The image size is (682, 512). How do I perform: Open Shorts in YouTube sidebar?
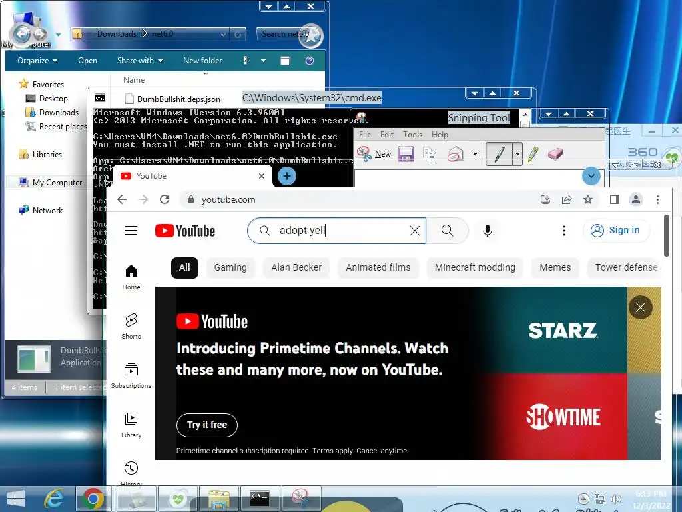[x=131, y=326]
